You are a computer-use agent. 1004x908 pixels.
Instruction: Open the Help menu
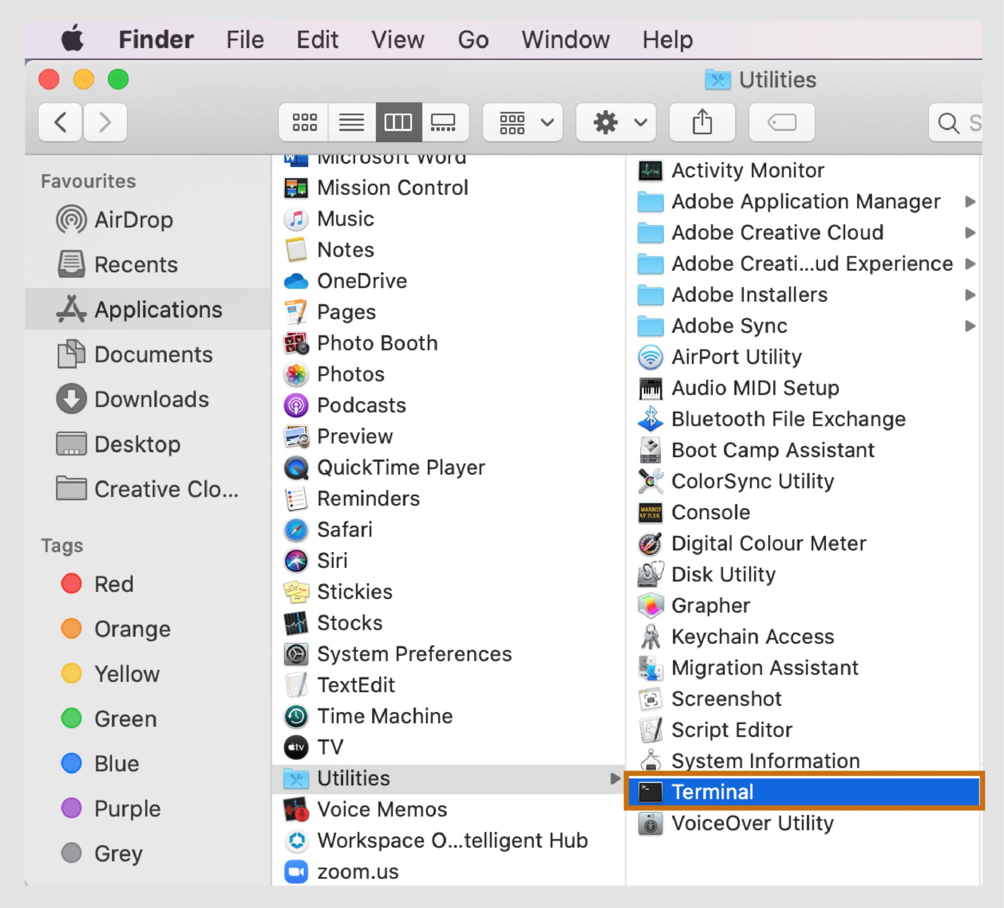[668, 40]
